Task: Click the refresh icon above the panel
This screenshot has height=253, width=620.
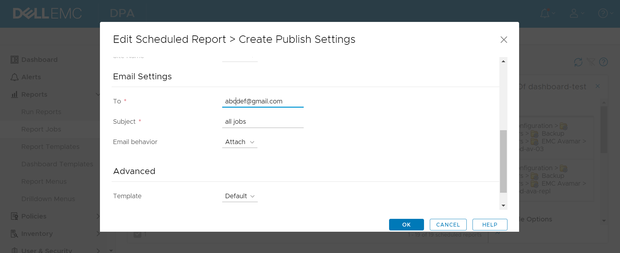Action: tap(578, 62)
